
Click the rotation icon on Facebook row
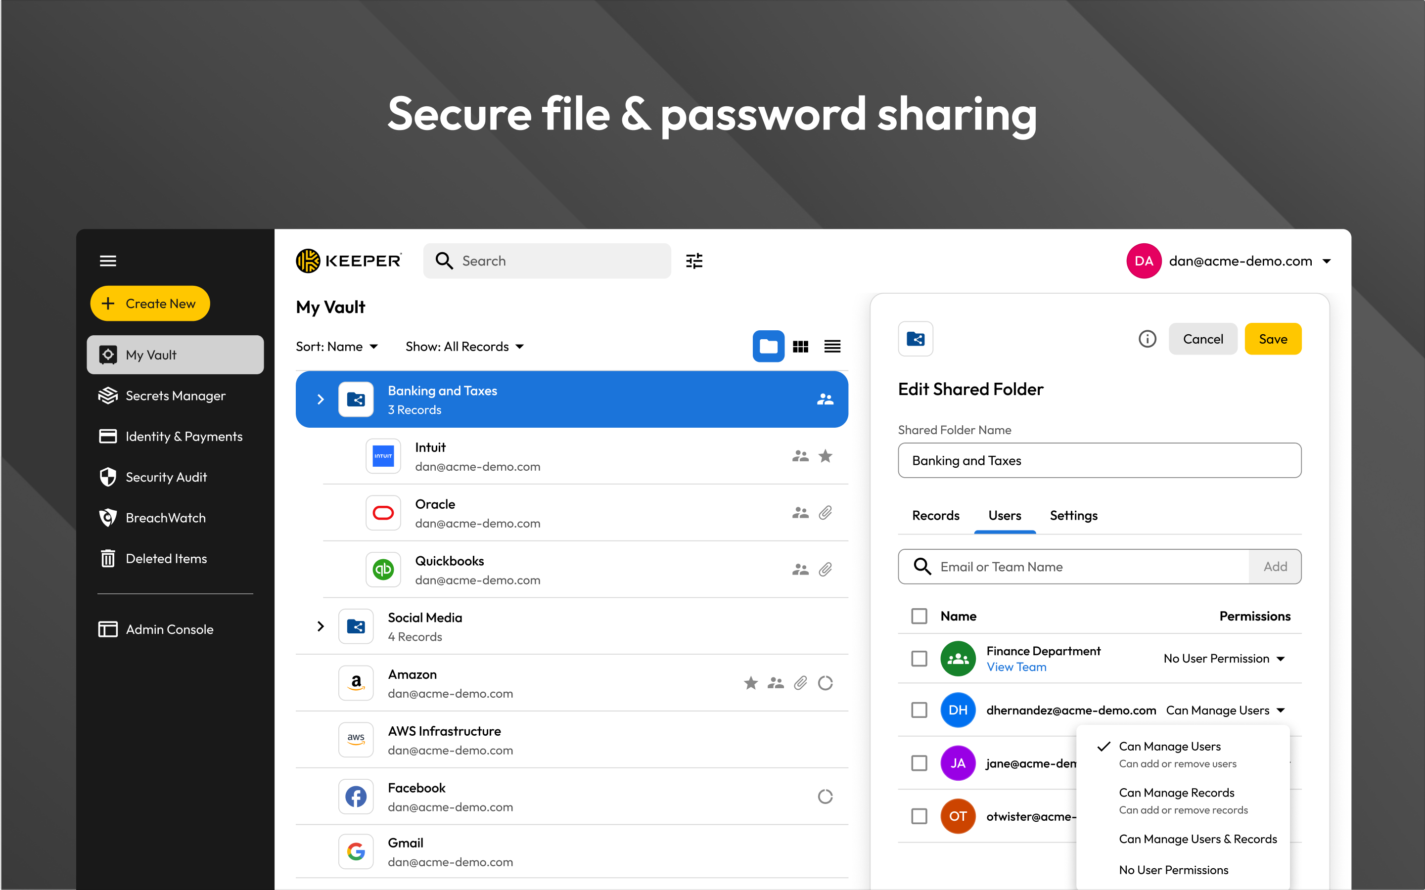[826, 797]
